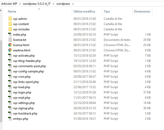Expand the chevron after wordpress breadcrumb
The width and height of the screenshot is (164, 130).
pyautogui.click(x=73, y=4)
